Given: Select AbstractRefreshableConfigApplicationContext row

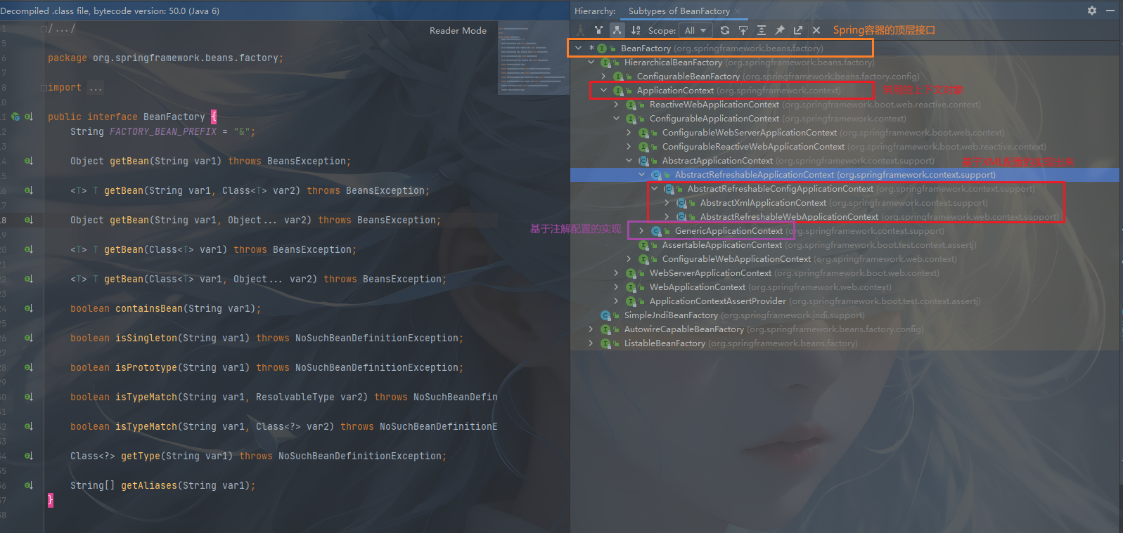Looking at the screenshot, I should [x=845, y=189].
